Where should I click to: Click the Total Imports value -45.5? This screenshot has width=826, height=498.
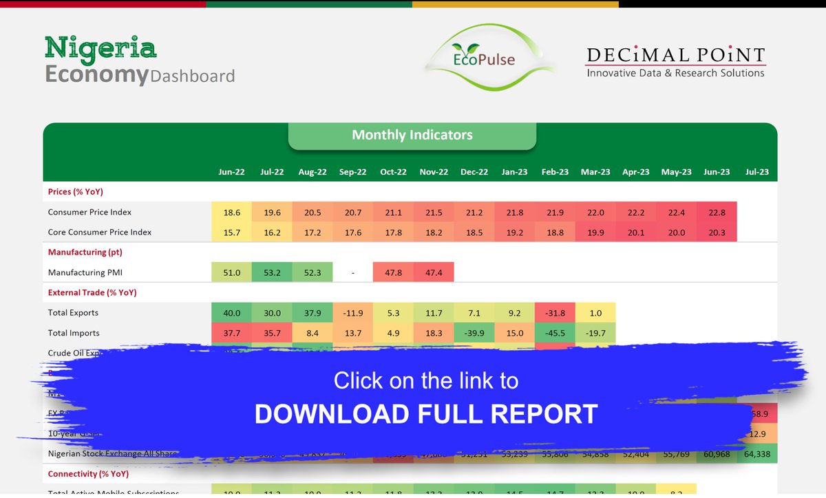tap(555, 333)
